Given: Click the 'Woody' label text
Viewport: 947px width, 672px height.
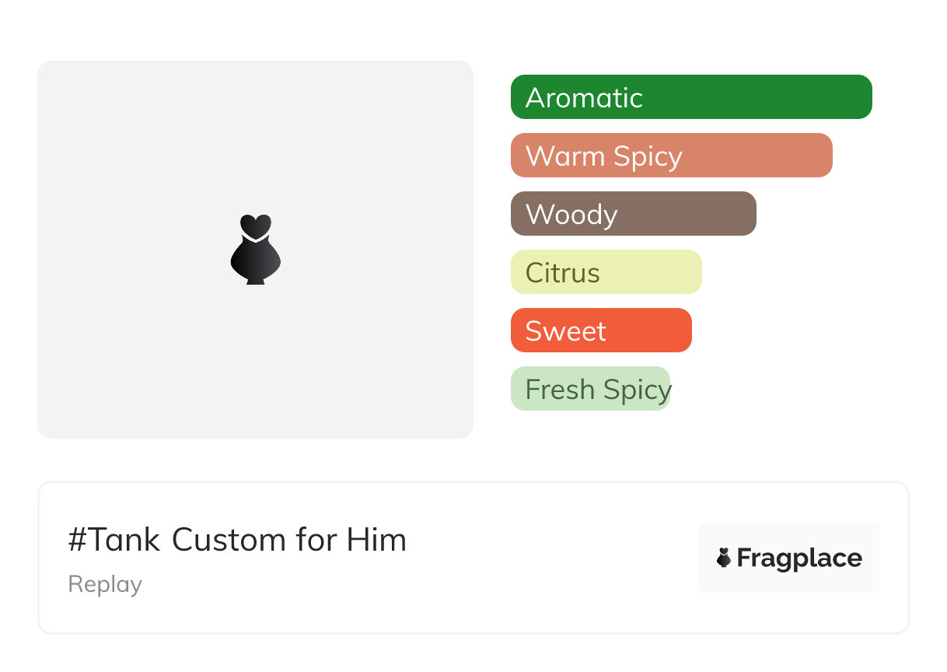Looking at the screenshot, I should [x=571, y=215].
